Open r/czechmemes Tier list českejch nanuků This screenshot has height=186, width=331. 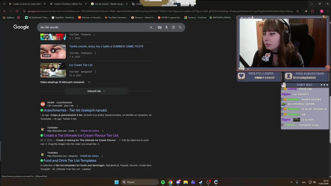point(75,110)
